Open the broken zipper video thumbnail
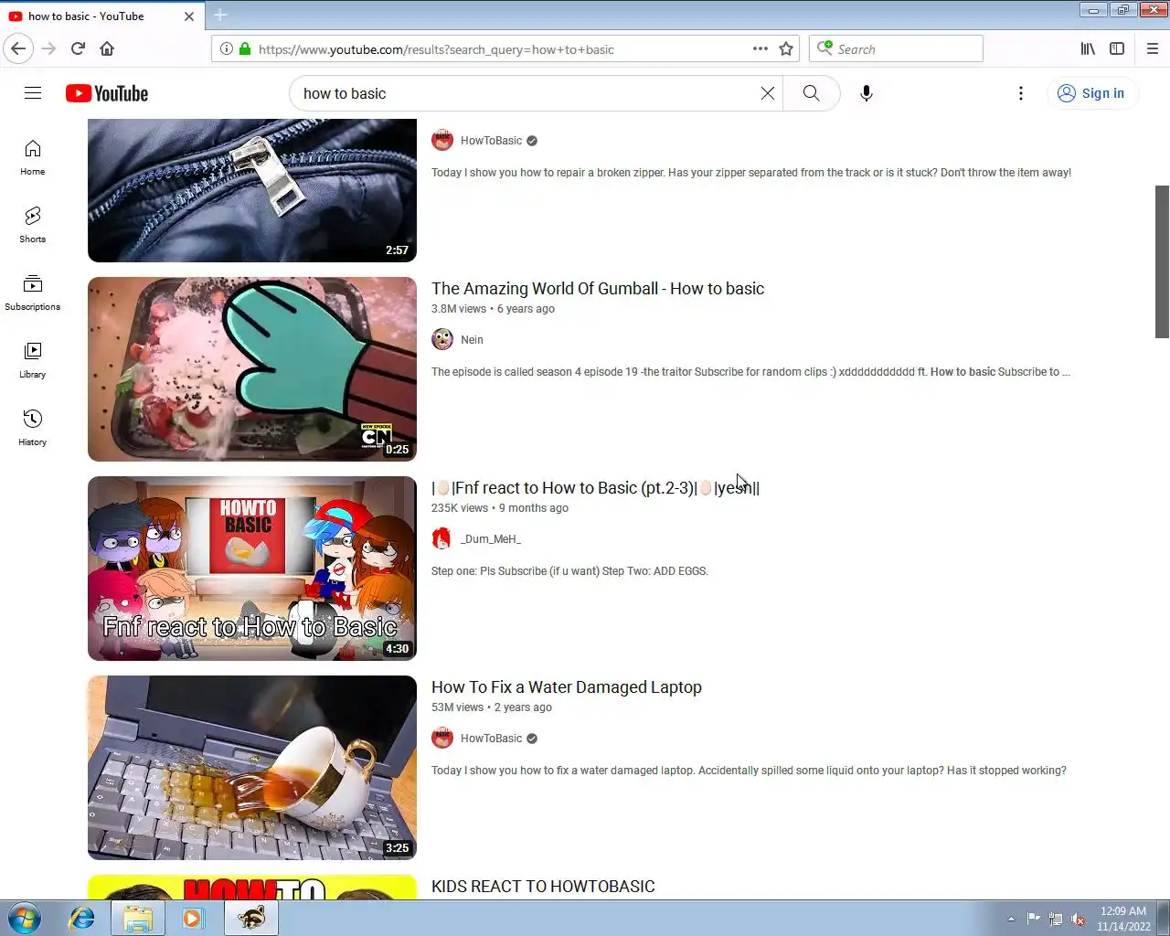The width and height of the screenshot is (1170, 936). pos(252,190)
